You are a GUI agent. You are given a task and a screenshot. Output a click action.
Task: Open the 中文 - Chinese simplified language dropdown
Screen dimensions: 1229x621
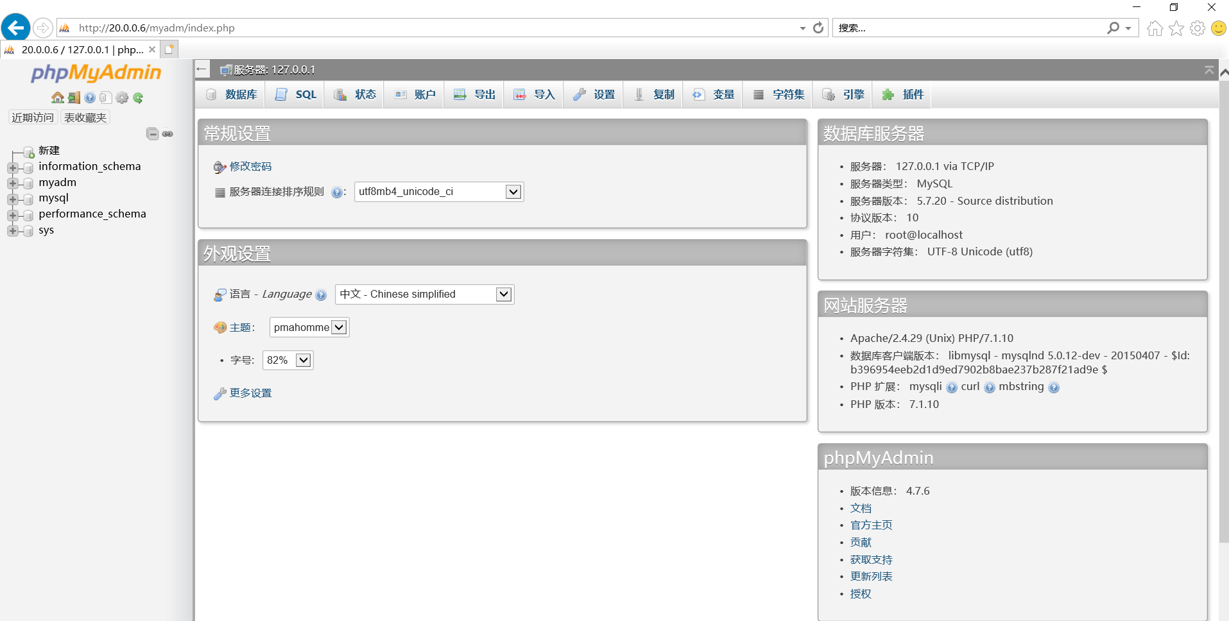coord(424,294)
